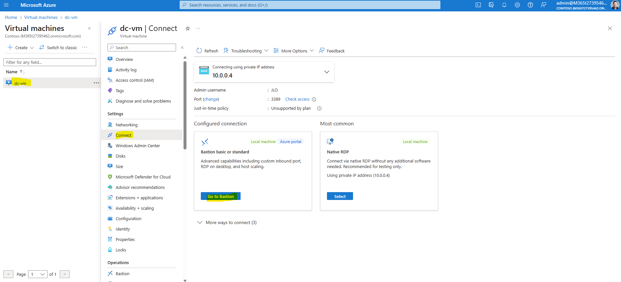Click Go to Bastion button
The image size is (621, 282).
pyautogui.click(x=221, y=196)
